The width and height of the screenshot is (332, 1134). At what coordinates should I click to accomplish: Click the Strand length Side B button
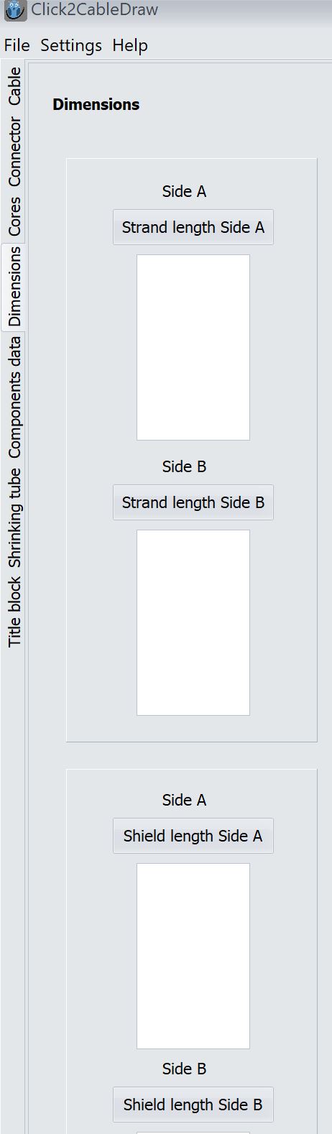click(193, 502)
